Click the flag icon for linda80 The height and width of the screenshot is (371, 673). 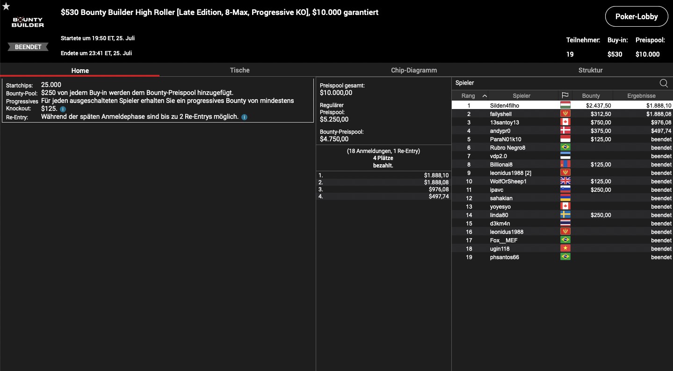click(x=565, y=215)
